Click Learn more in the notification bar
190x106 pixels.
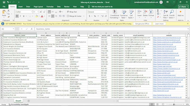(x=159, y=24)
